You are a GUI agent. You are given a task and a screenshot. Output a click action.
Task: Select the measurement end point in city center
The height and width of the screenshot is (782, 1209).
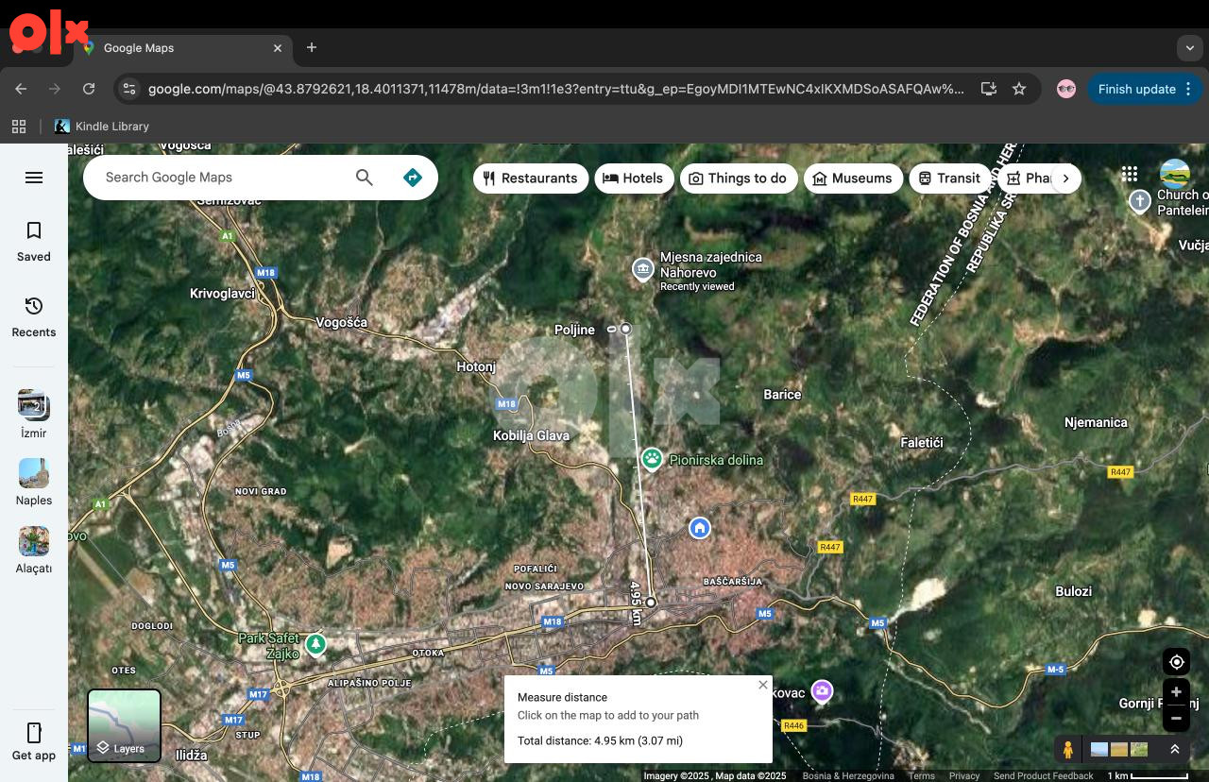pos(651,602)
